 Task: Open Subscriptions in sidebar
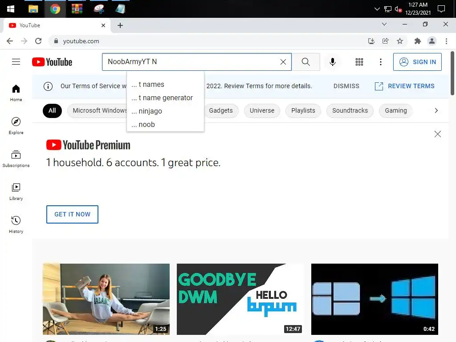pos(16,159)
